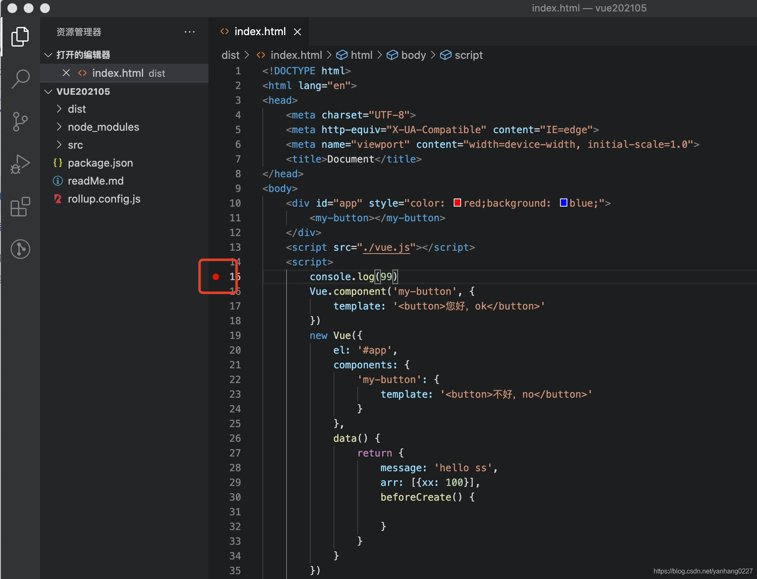Click the <!DOCTYPE html> line
Screen dimensions: 757x579
pyautogui.click(x=307, y=71)
